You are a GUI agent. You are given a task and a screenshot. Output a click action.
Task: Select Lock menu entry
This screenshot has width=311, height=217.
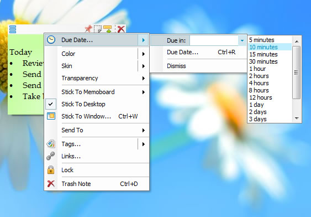click(97, 170)
